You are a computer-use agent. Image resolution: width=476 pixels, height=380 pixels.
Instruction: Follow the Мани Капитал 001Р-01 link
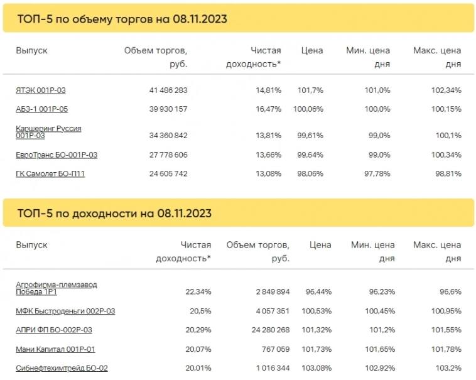(x=55, y=349)
